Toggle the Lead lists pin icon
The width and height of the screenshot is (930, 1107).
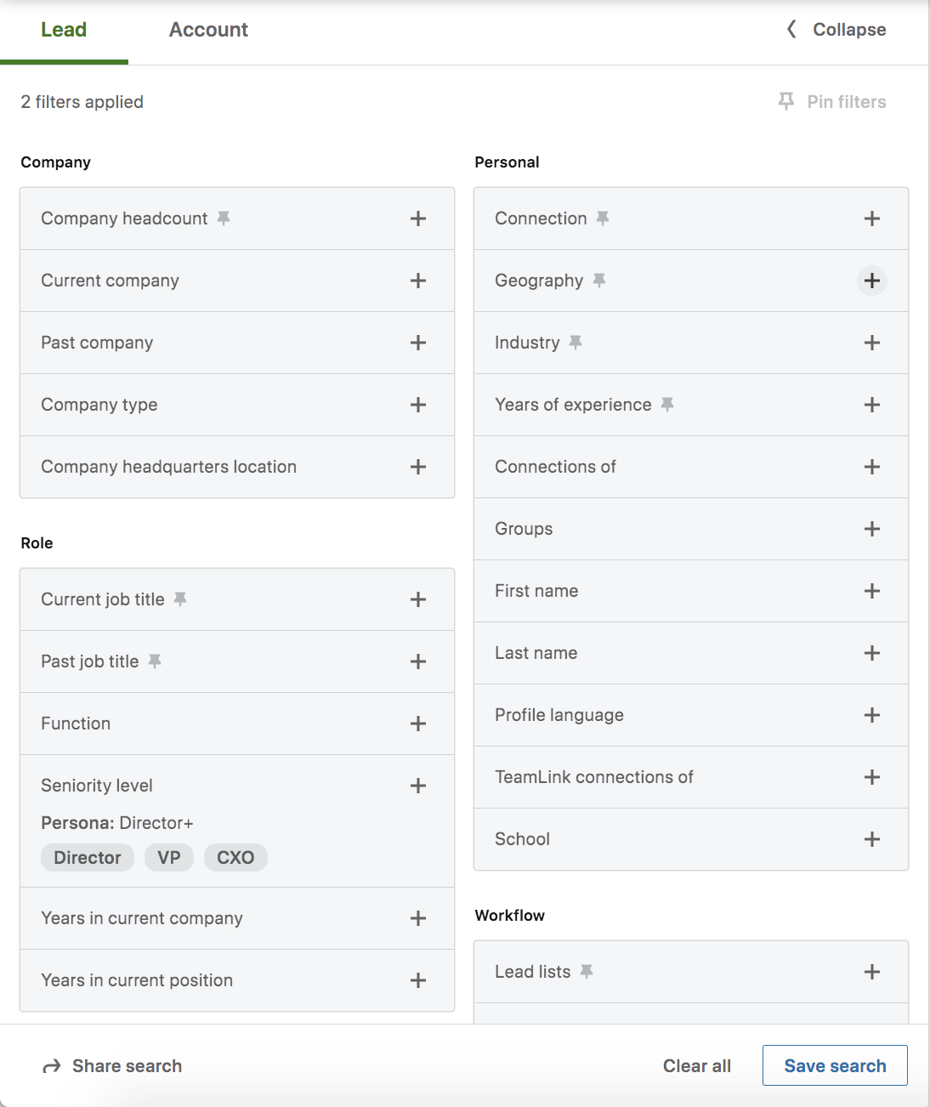(x=587, y=972)
